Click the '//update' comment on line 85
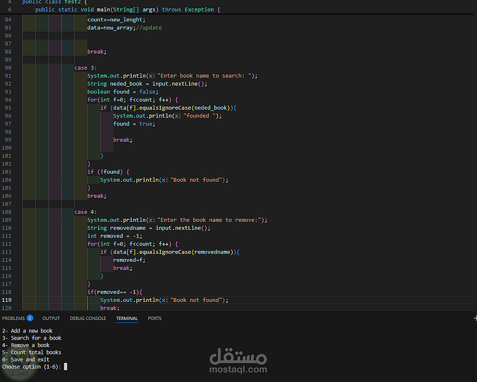 pyautogui.click(x=149, y=28)
